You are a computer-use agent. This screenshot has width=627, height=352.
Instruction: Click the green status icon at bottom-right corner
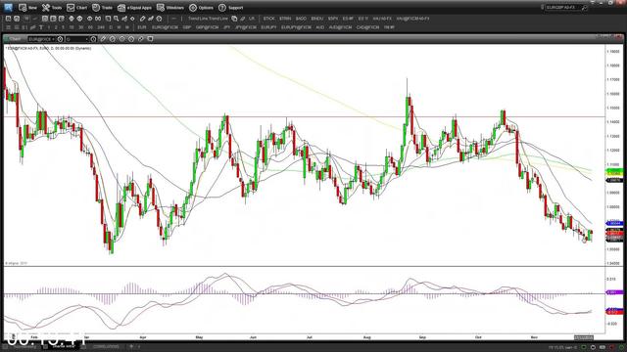(x=621, y=347)
